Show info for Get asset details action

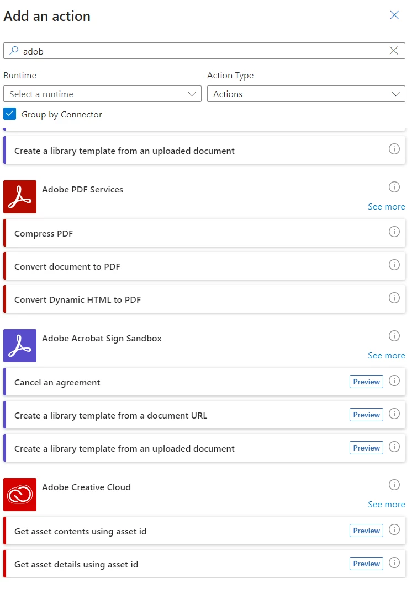(x=394, y=562)
